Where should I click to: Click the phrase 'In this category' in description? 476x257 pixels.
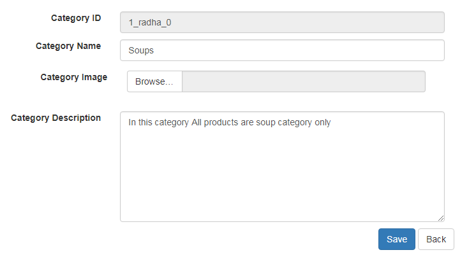158,122
